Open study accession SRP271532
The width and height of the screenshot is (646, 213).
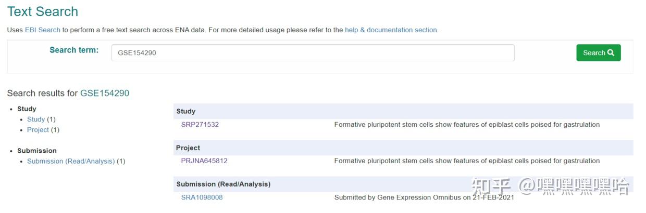point(200,125)
